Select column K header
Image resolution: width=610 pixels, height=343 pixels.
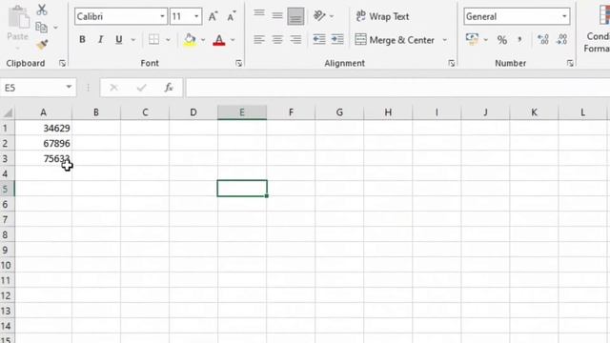(534, 112)
